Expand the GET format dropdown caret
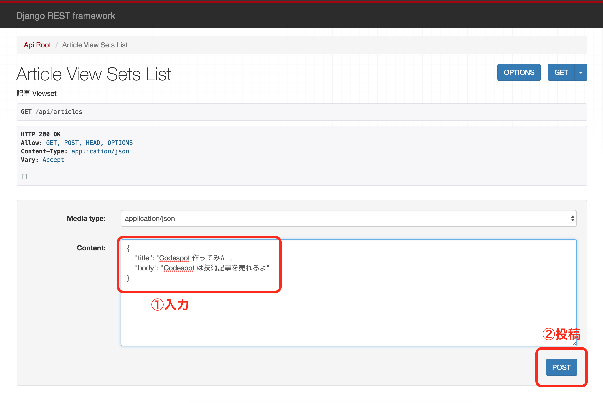This screenshot has width=603, height=403. [581, 73]
